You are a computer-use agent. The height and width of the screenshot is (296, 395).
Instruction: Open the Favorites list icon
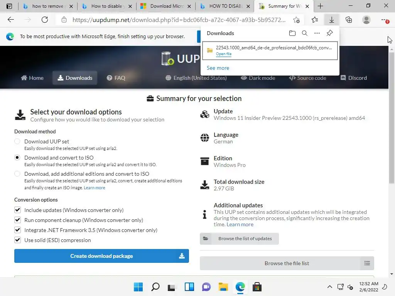[315, 20]
